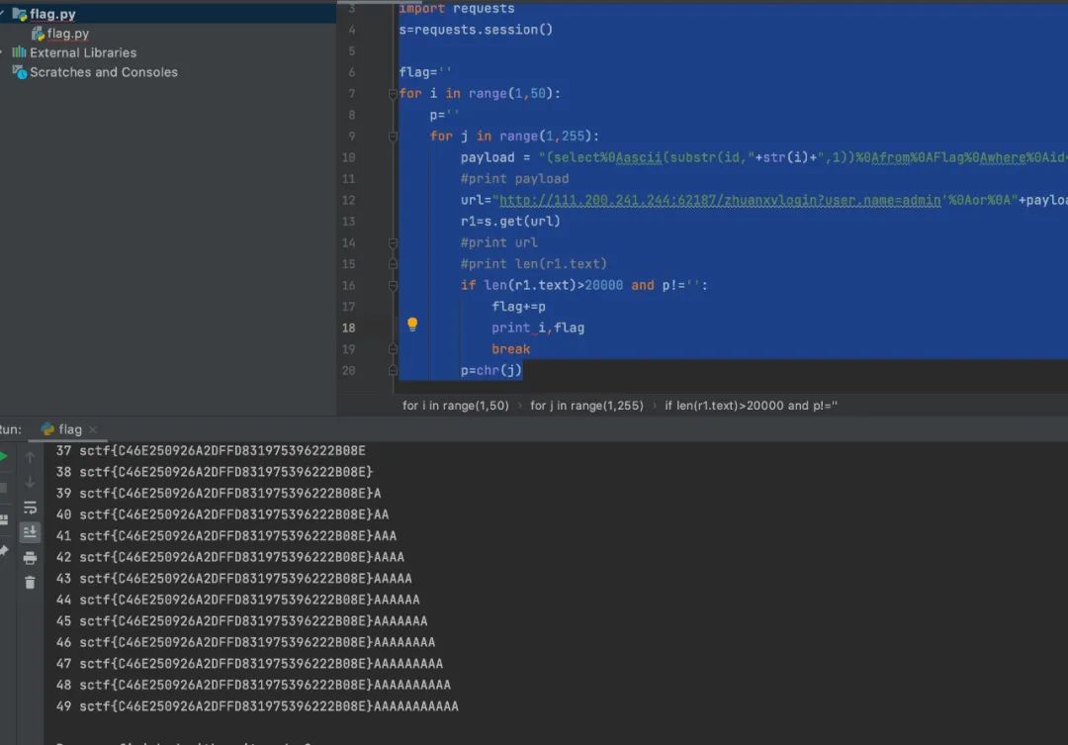Click console output line numbered 47
Viewport: 1068px width, 745px height.
click(249, 663)
